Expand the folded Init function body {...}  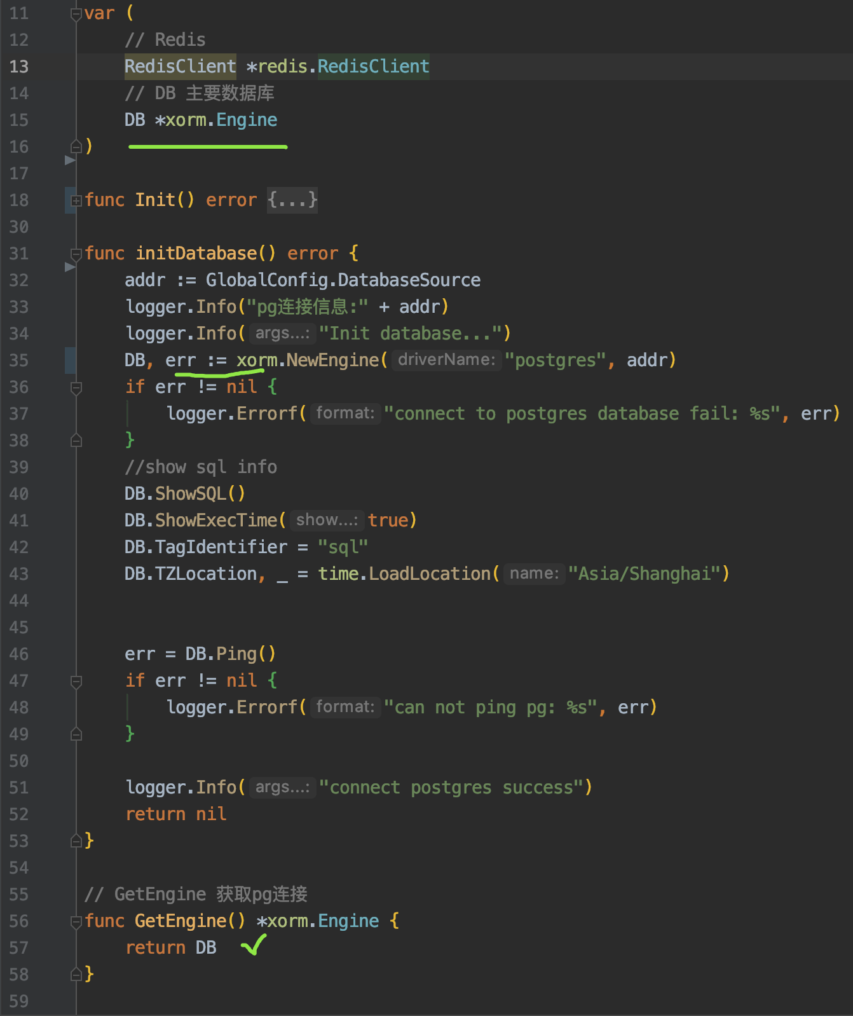coord(292,200)
